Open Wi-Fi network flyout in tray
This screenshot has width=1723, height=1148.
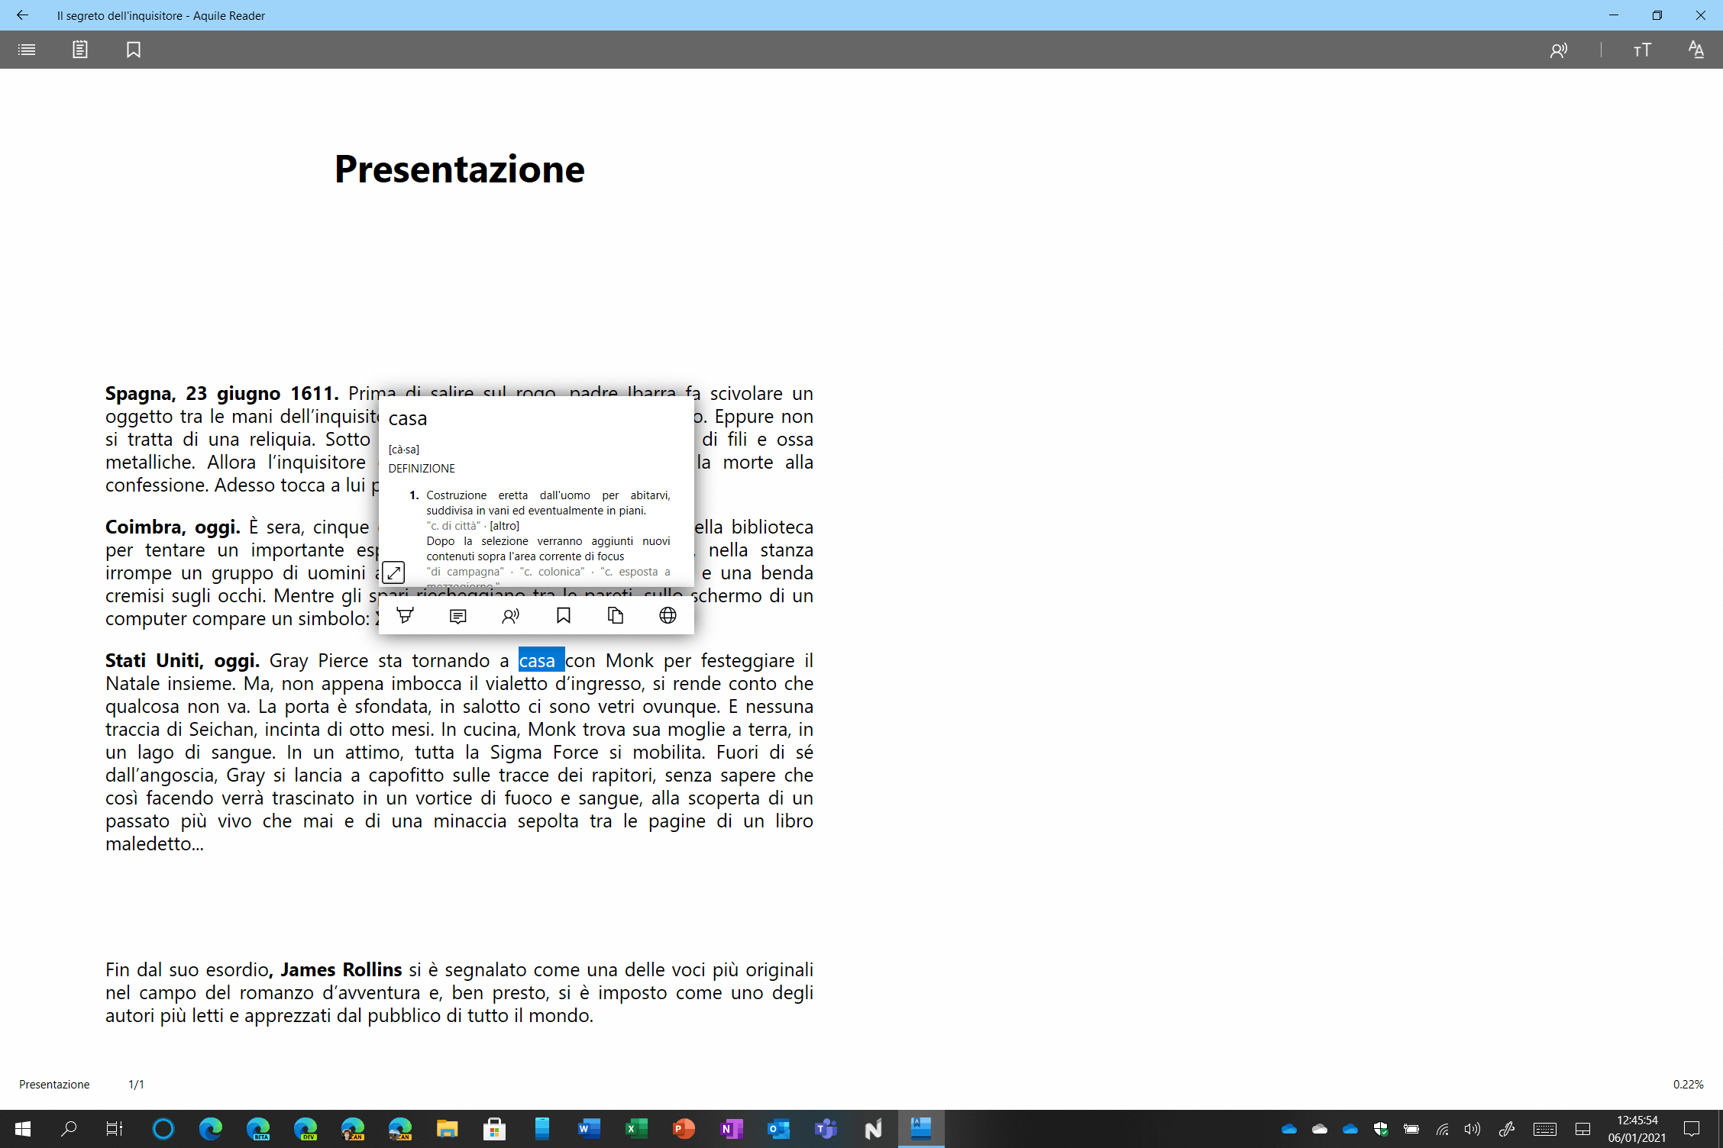1442,1129
